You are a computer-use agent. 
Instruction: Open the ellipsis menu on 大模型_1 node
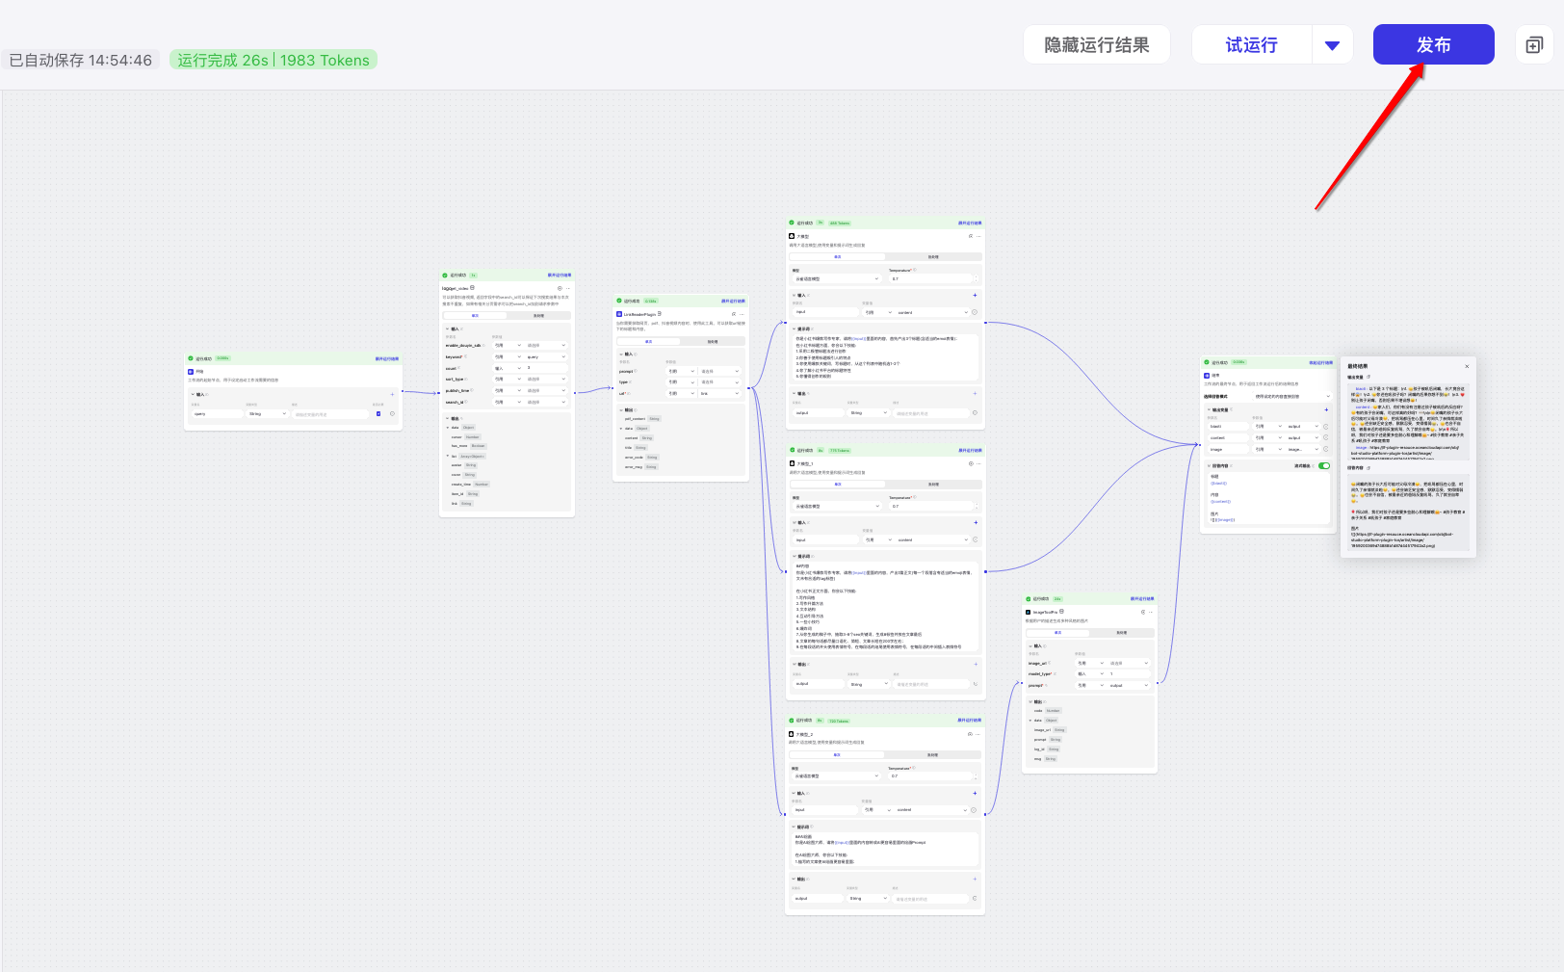click(x=978, y=463)
